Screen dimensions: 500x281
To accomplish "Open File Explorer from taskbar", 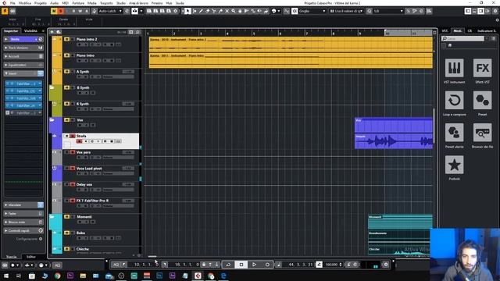I will [83, 276].
